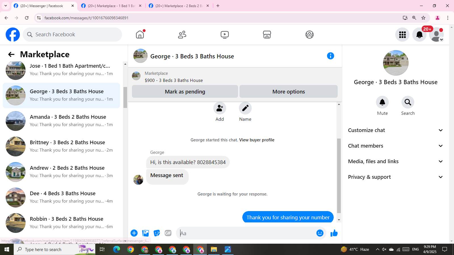454x255 pixels.
Task: Open Task View on taskbar
Action: pyautogui.click(x=102, y=249)
